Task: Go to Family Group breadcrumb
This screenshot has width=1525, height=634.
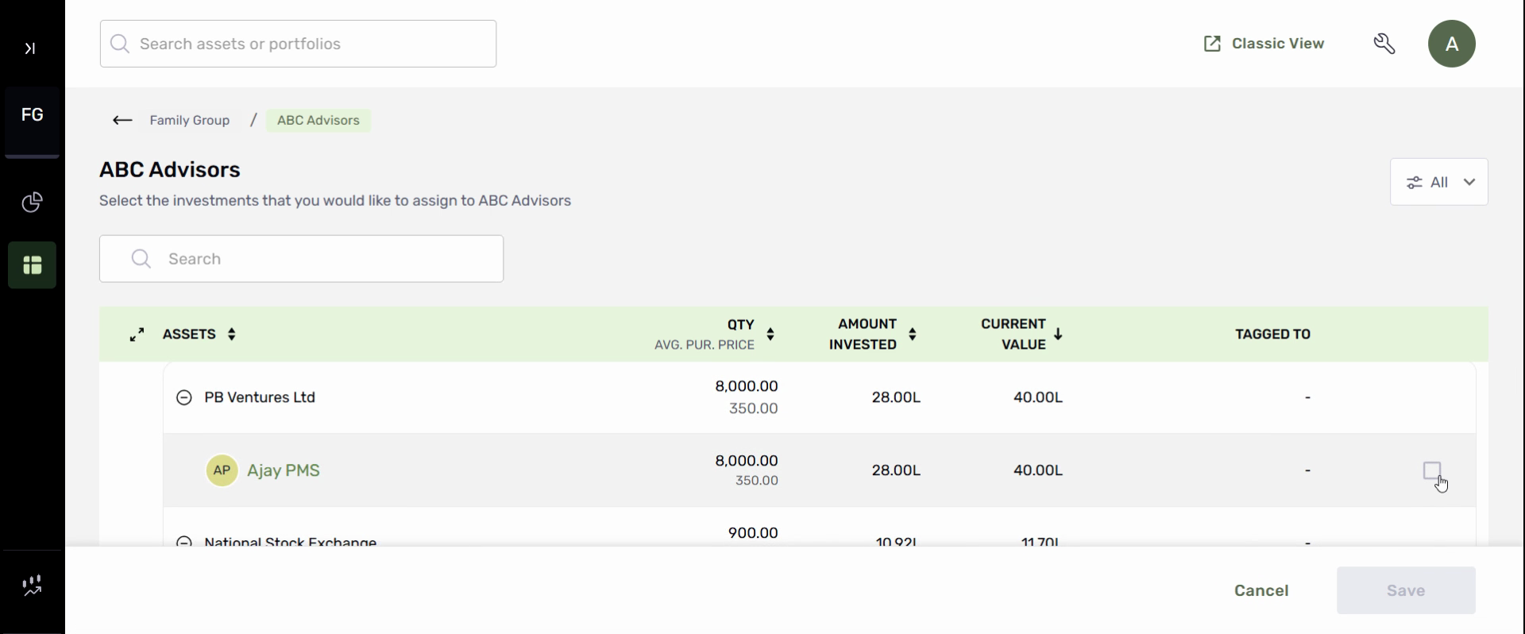Action: pyautogui.click(x=190, y=121)
